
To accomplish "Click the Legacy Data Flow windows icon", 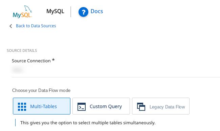I will click(141, 107).
